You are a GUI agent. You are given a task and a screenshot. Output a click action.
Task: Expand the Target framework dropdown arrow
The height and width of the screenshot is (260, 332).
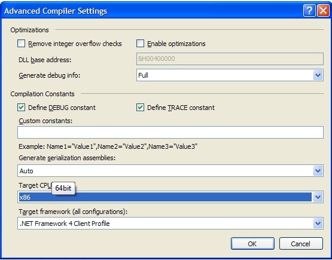coord(318,224)
